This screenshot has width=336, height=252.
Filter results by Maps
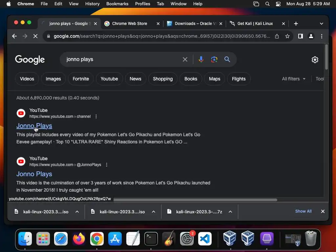point(215,79)
